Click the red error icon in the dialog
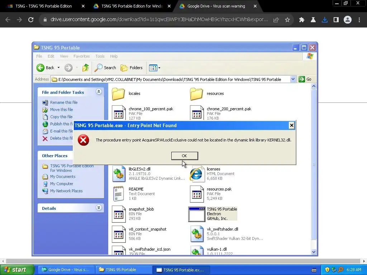The height and width of the screenshot is (275, 367). pos(83,140)
